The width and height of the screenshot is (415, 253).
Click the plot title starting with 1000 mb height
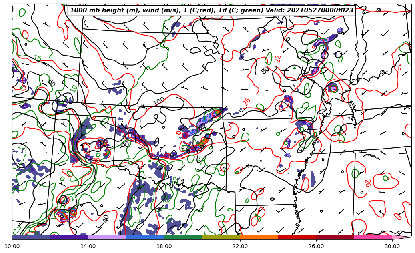[211, 10]
